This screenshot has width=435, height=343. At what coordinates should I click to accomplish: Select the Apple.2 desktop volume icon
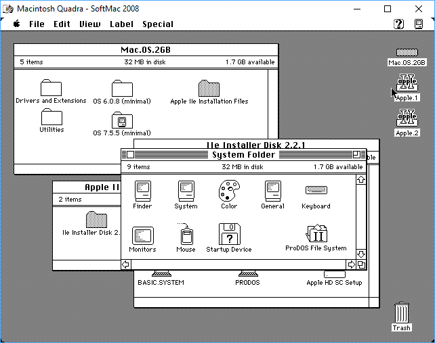pos(407,118)
